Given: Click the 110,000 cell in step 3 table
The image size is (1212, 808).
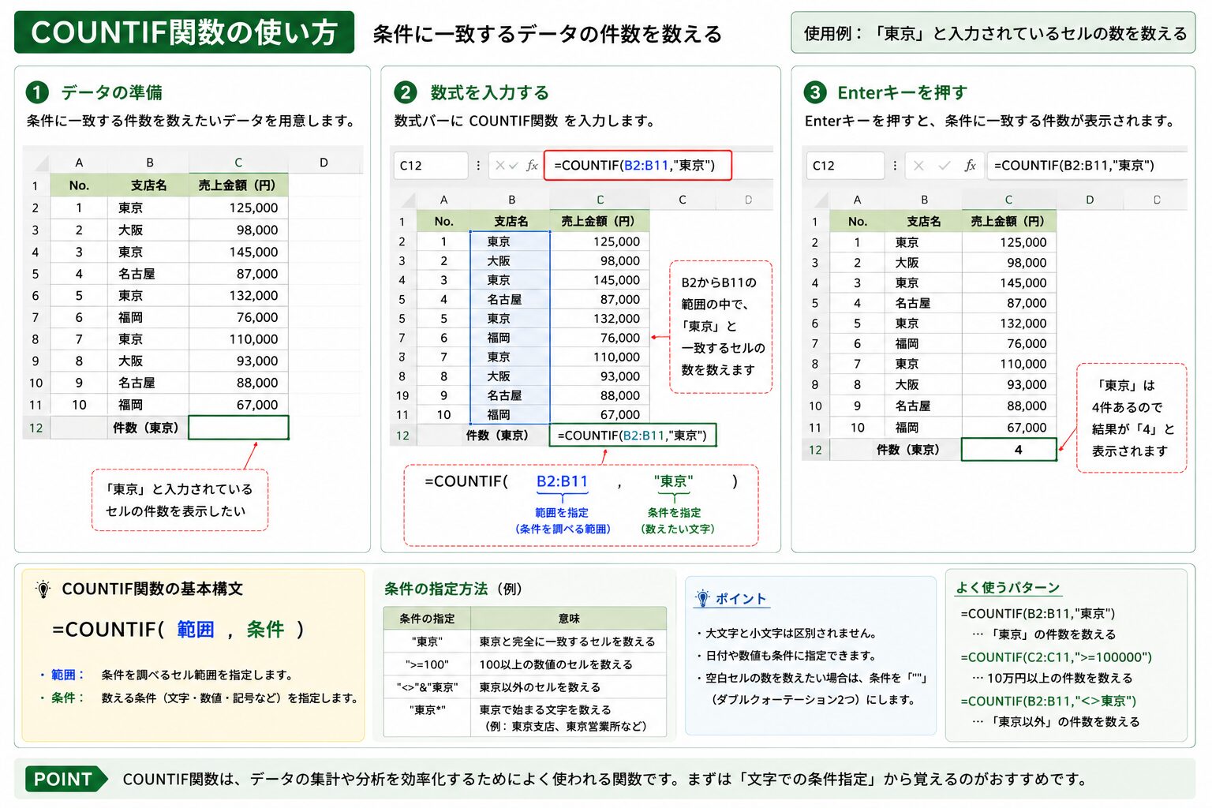Looking at the screenshot, I should [x=1009, y=364].
